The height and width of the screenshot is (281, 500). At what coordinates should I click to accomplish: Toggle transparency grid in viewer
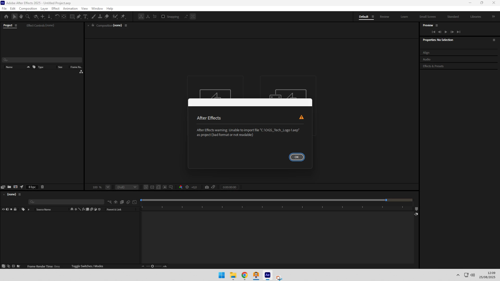click(152, 187)
